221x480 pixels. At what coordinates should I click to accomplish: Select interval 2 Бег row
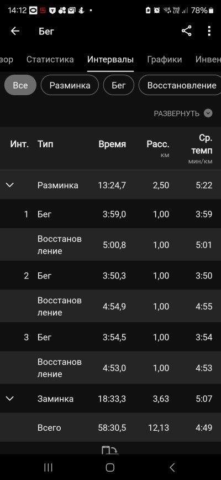coord(110,276)
